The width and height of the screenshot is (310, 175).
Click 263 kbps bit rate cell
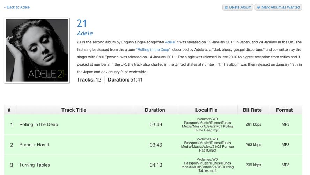click(253, 145)
